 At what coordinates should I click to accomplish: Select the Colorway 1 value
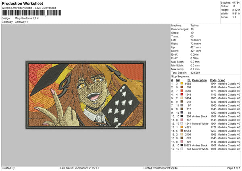(21, 22)
